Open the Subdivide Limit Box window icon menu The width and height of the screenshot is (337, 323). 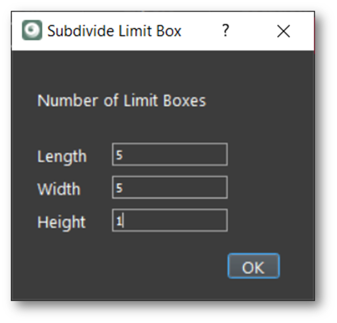(x=32, y=31)
